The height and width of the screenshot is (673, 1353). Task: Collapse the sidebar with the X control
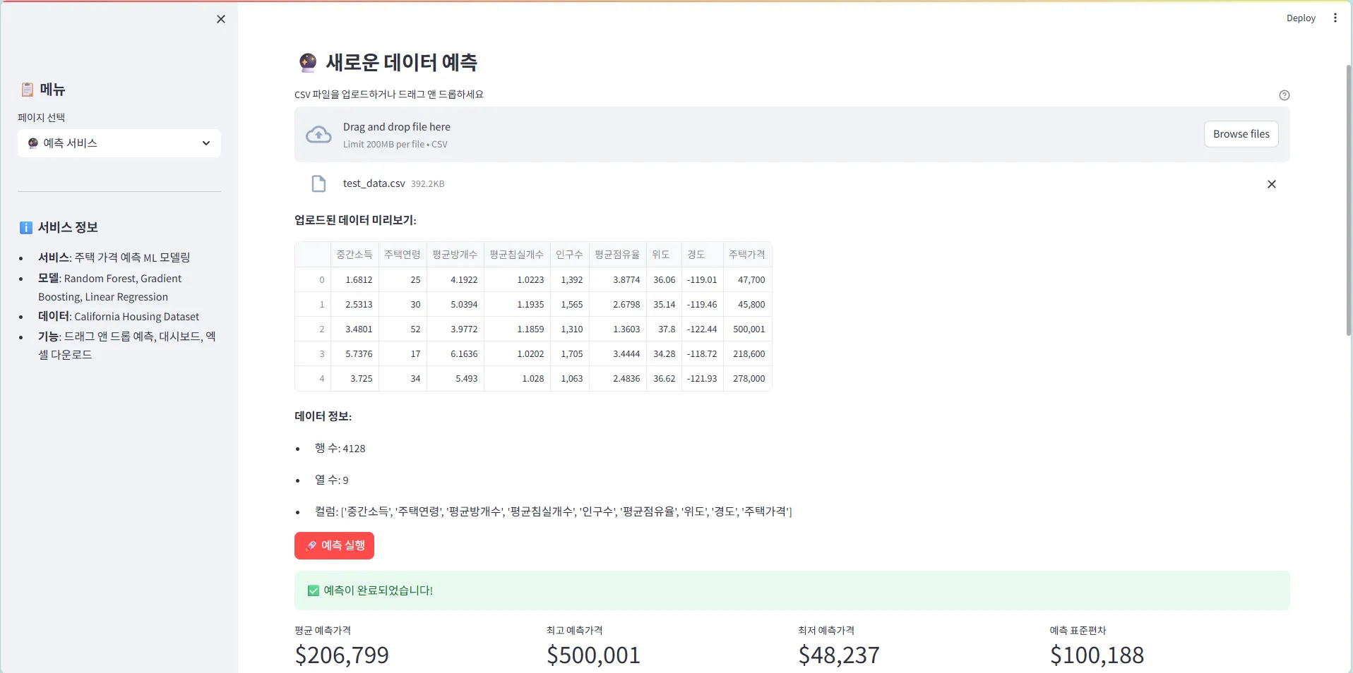coord(220,19)
